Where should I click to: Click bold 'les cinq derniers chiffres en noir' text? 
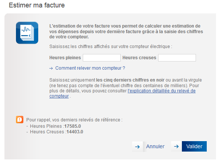click(130, 80)
